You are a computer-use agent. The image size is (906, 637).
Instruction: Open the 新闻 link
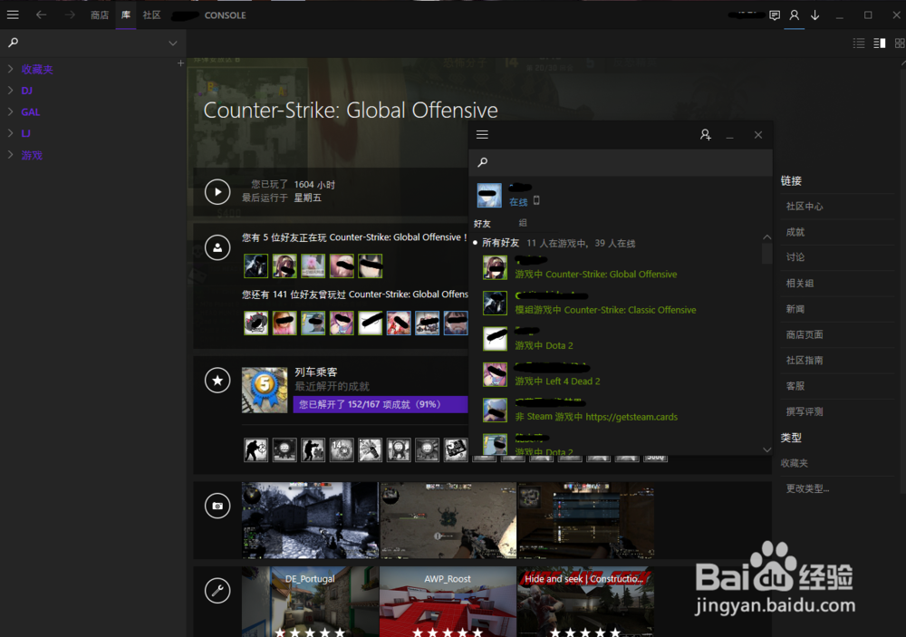tap(795, 309)
